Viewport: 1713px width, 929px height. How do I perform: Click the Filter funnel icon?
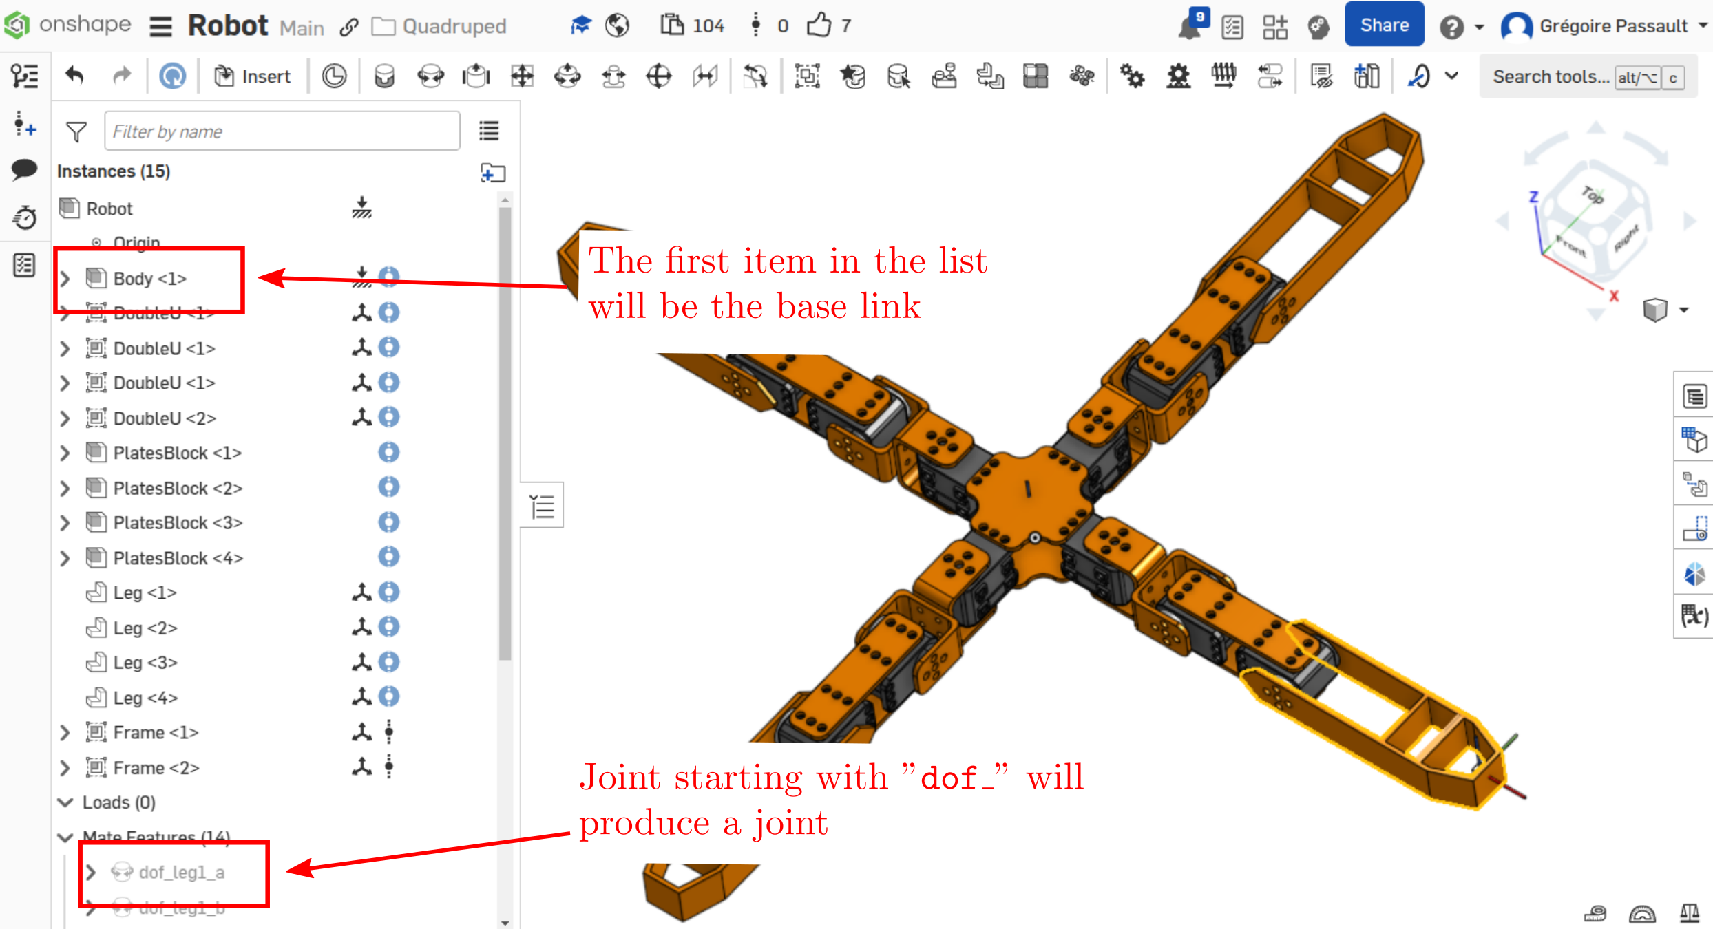coord(76,131)
